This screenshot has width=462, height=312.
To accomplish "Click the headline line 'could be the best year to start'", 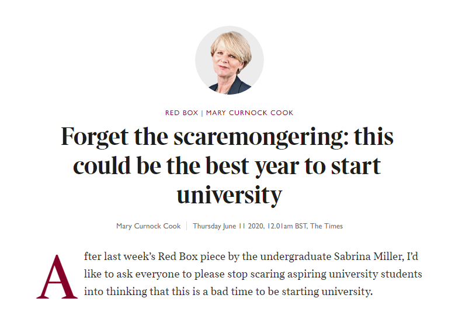I will tap(227, 166).
